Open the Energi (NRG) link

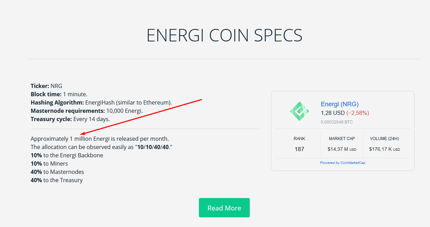340,104
